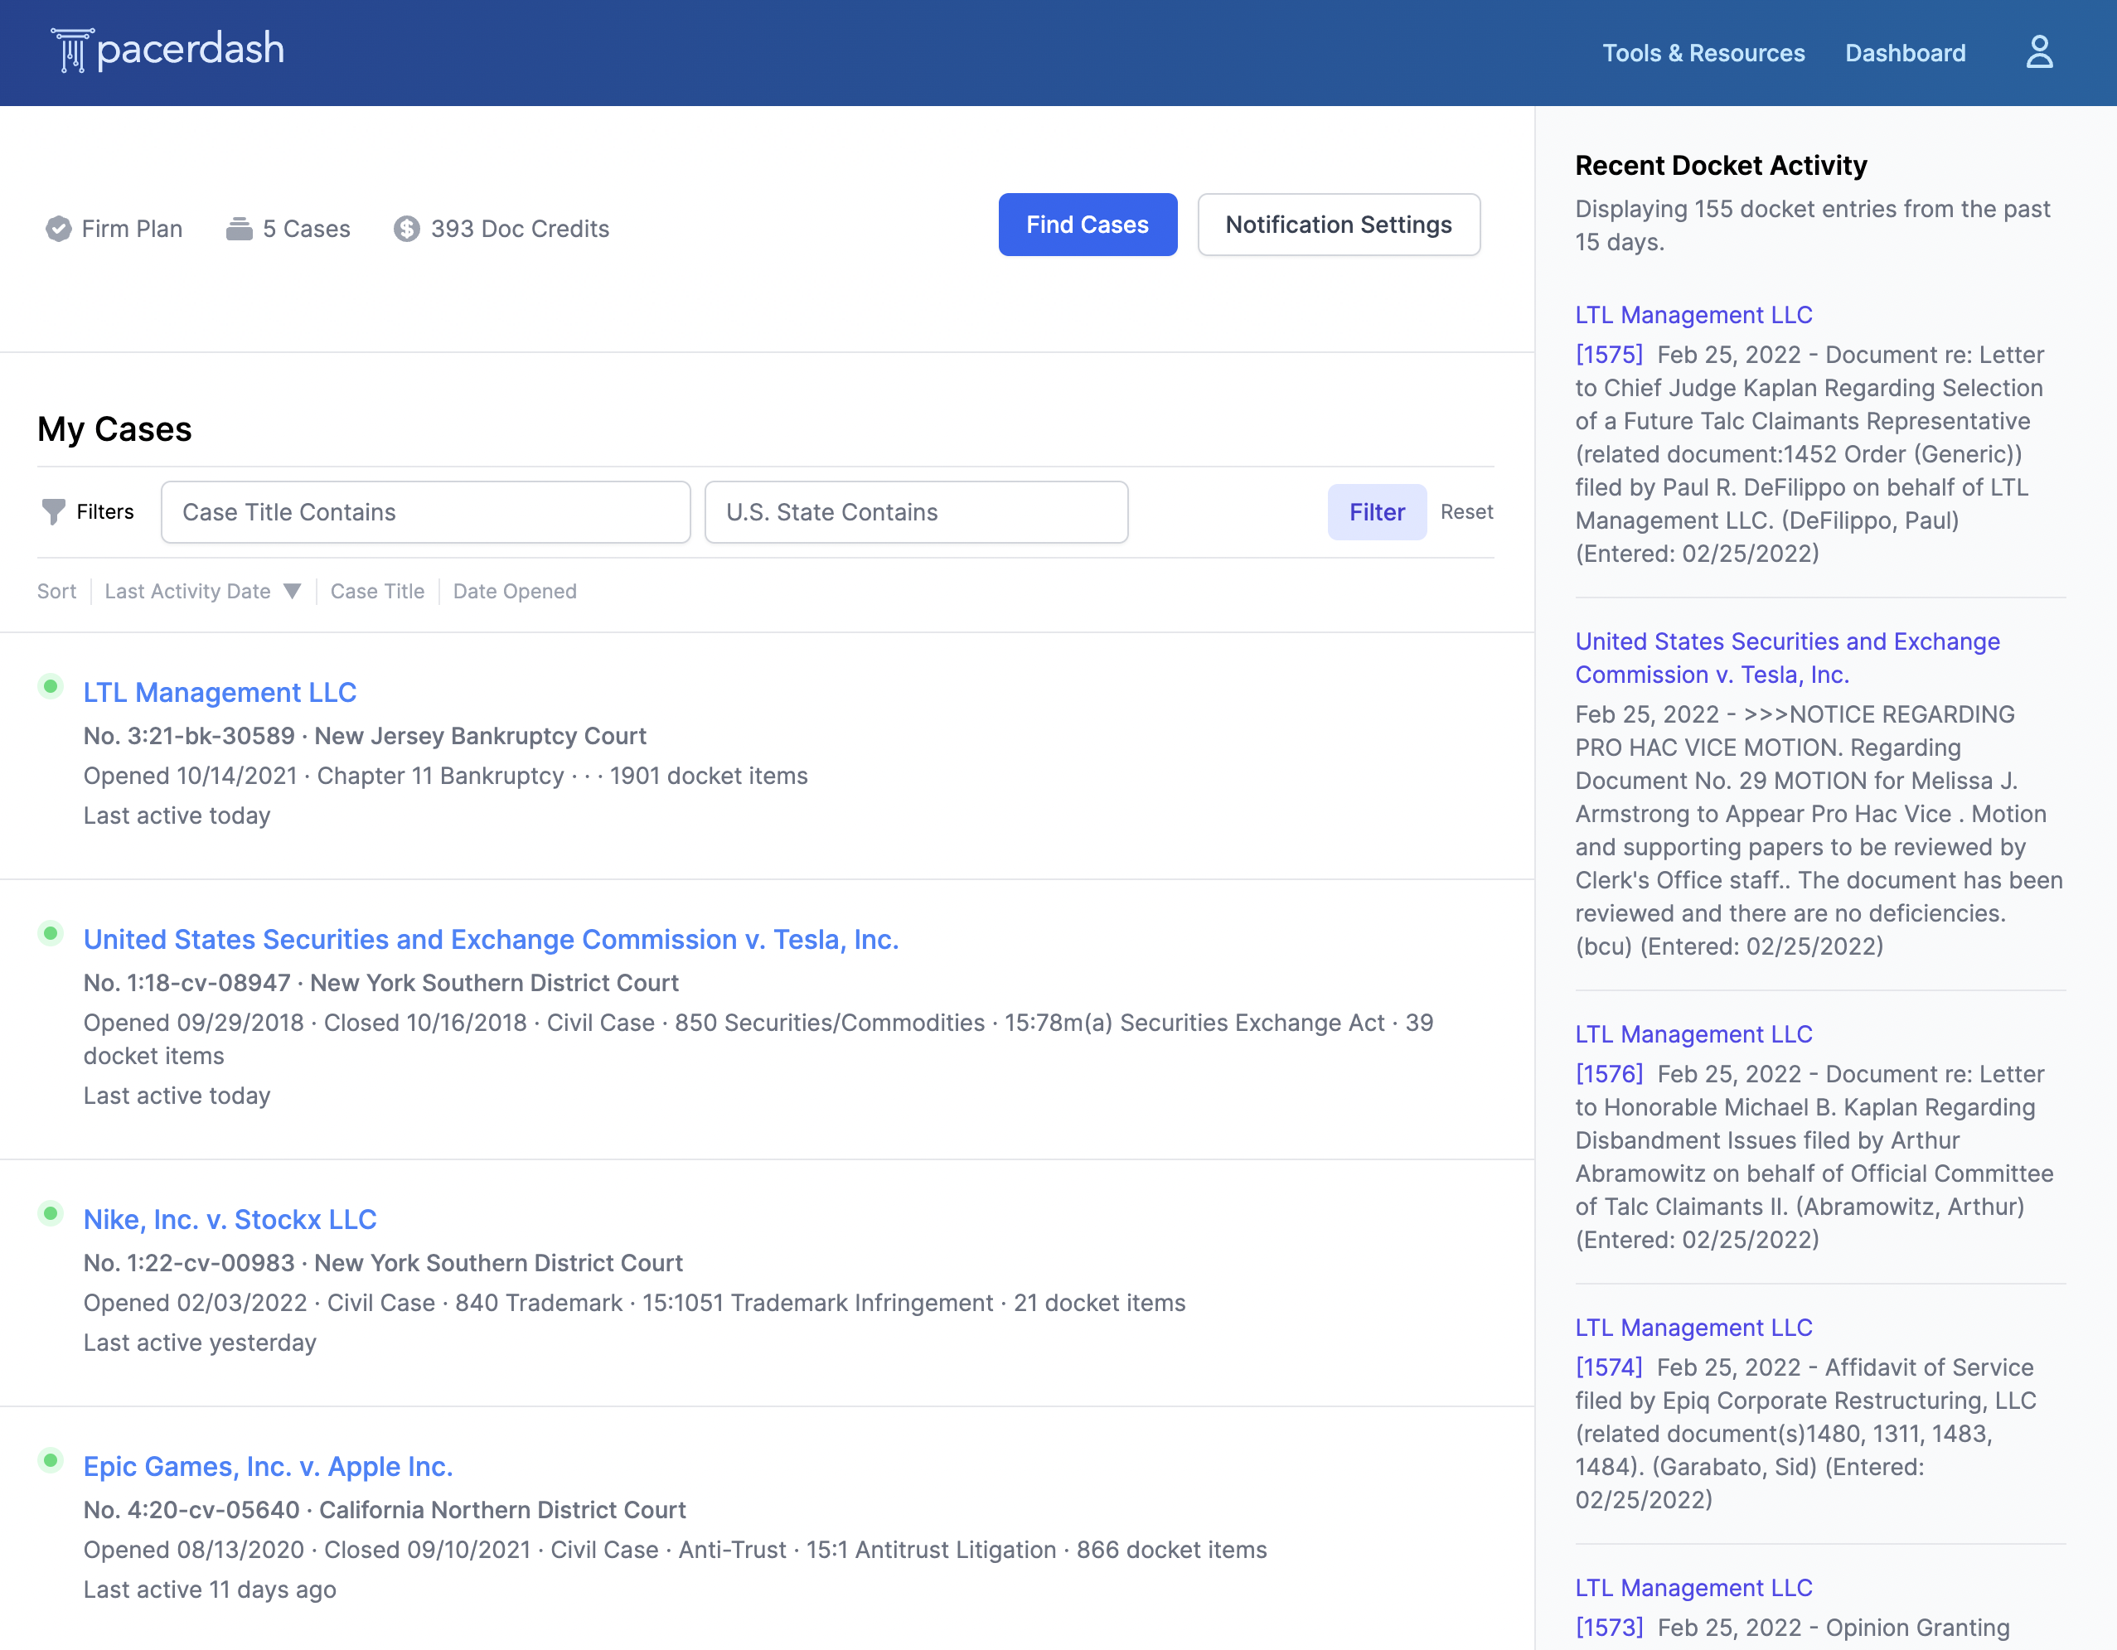Image resolution: width=2117 pixels, height=1650 pixels.
Task: Click the funnel Filters icon
Action: point(53,511)
